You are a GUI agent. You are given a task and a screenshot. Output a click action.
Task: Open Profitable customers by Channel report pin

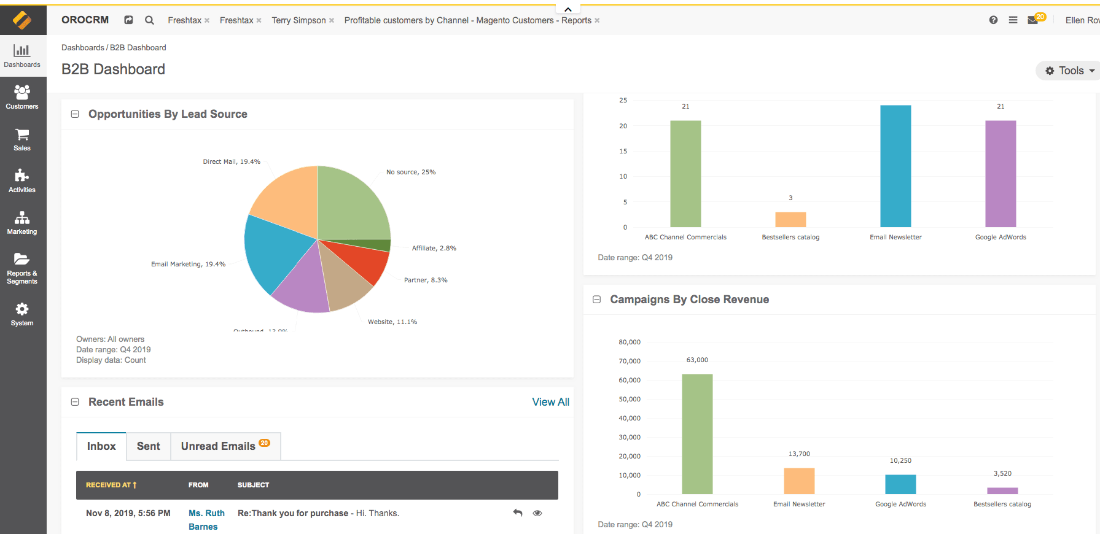pos(467,20)
